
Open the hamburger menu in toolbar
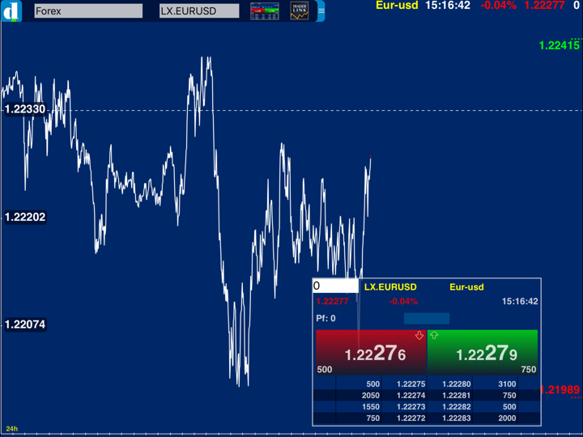(321, 11)
